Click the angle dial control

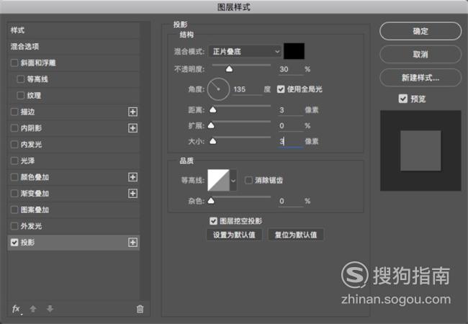[x=218, y=89]
